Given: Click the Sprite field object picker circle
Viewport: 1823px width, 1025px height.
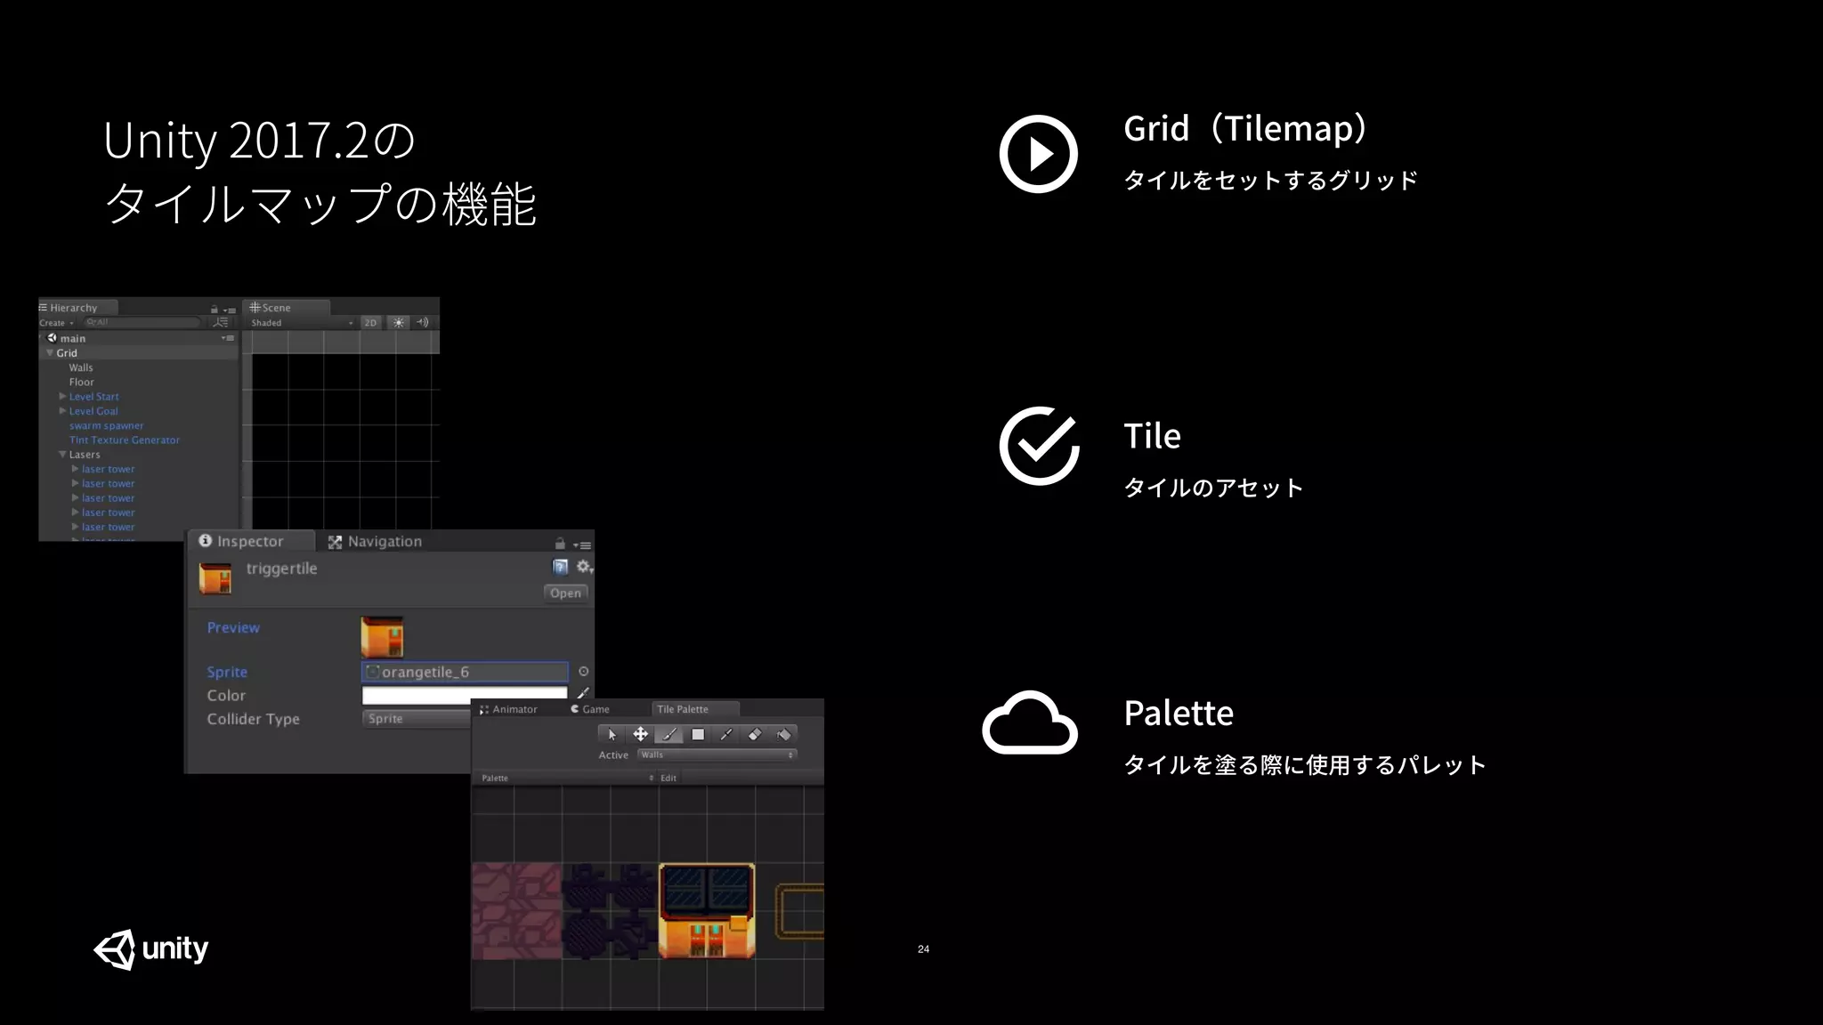Looking at the screenshot, I should coord(583,672).
